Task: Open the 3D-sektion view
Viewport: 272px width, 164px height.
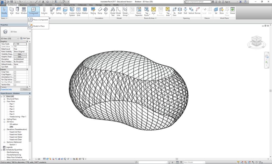Action: coord(14,124)
